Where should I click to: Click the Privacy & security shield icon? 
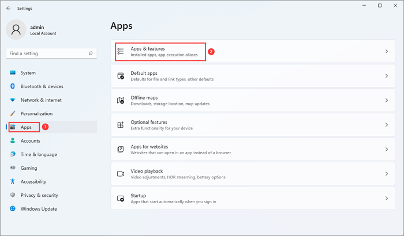tap(13, 195)
